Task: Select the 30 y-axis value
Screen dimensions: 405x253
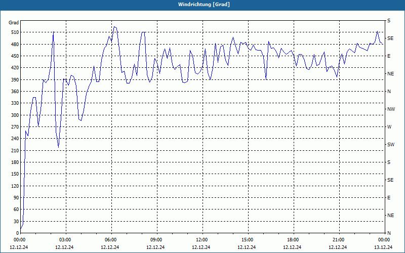Action: (x=16, y=221)
